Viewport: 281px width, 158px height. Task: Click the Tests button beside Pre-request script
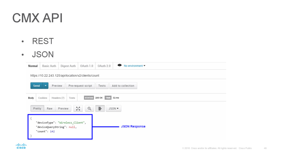click(x=102, y=86)
